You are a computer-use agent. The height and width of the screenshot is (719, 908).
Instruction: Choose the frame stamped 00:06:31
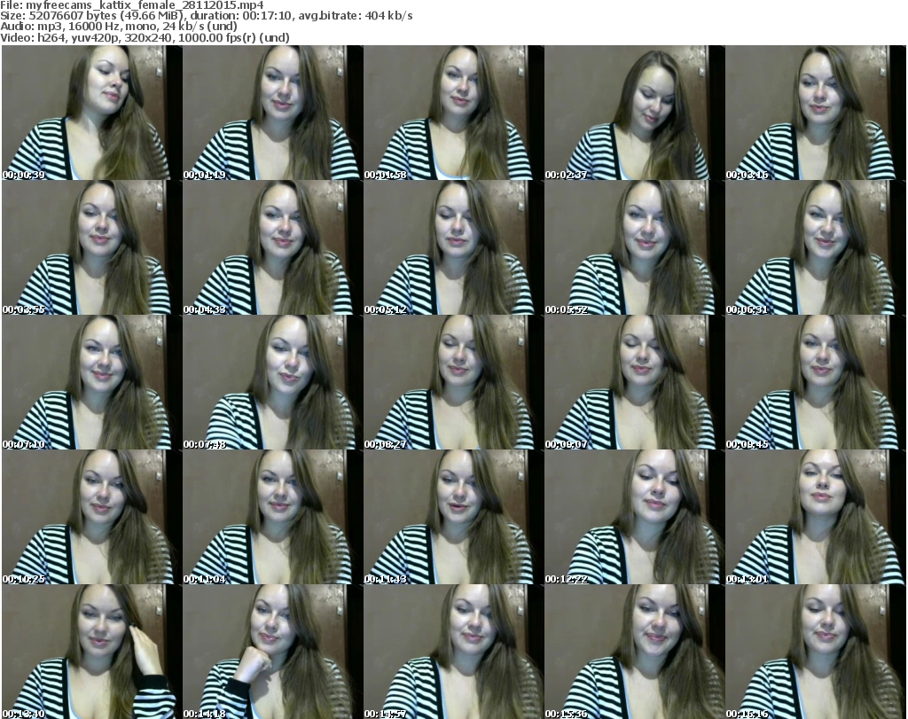(816, 247)
